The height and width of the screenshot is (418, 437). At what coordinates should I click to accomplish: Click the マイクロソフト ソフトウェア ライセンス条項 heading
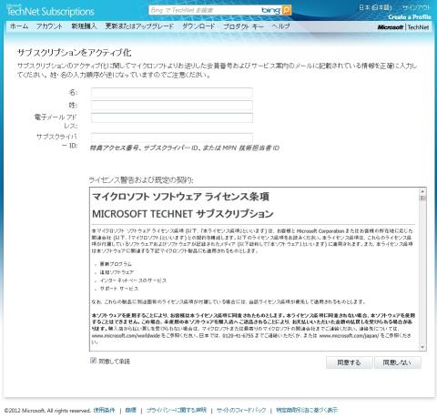pos(180,197)
